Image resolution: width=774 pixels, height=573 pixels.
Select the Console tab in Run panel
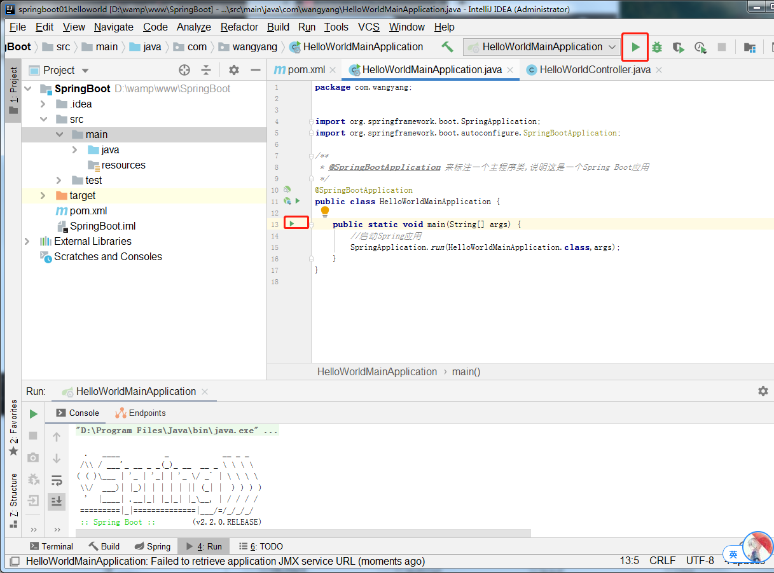pos(78,413)
